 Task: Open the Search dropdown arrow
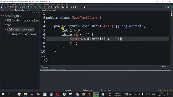60,7
